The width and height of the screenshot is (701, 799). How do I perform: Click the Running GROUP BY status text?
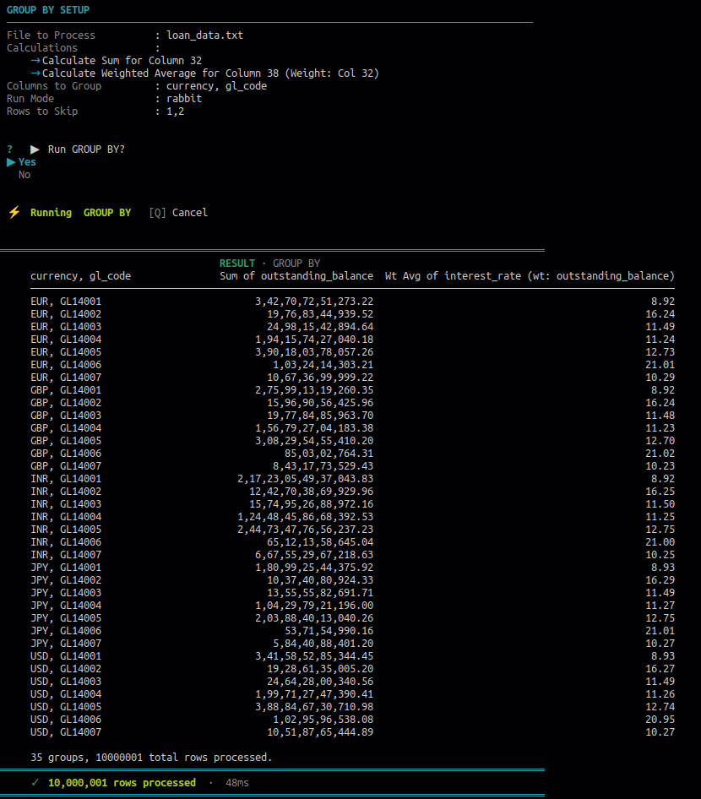(x=80, y=213)
